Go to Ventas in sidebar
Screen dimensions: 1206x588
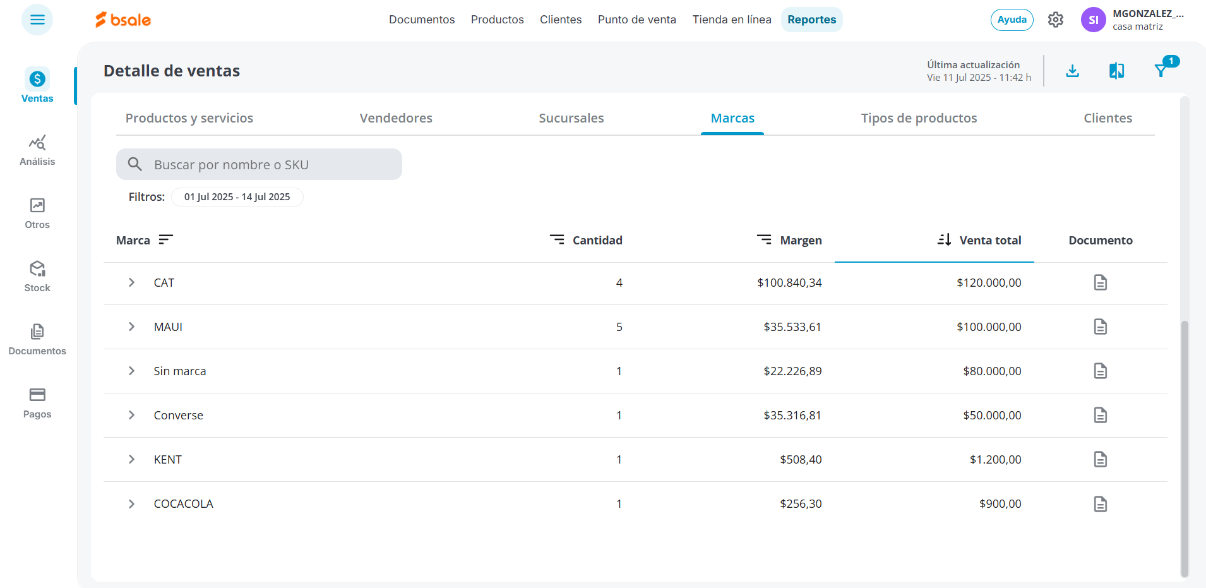(37, 86)
